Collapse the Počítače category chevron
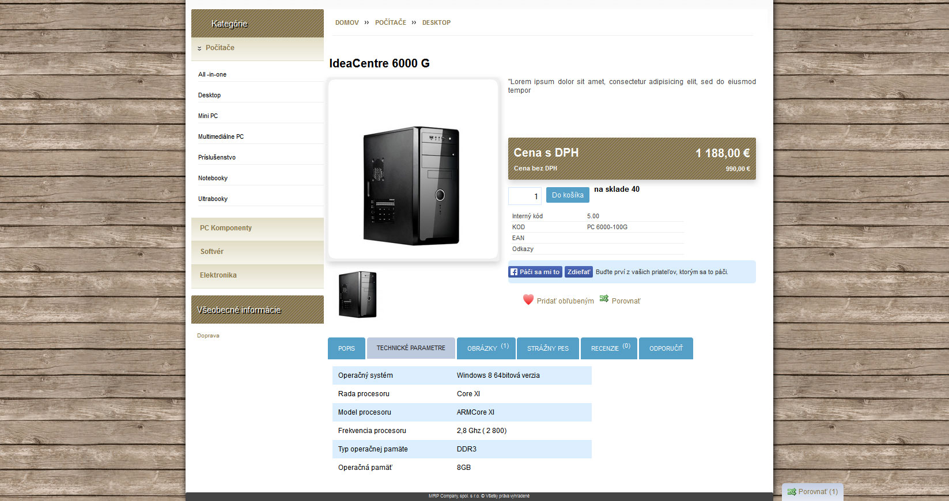949x501 pixels. [x=199, y=48]
